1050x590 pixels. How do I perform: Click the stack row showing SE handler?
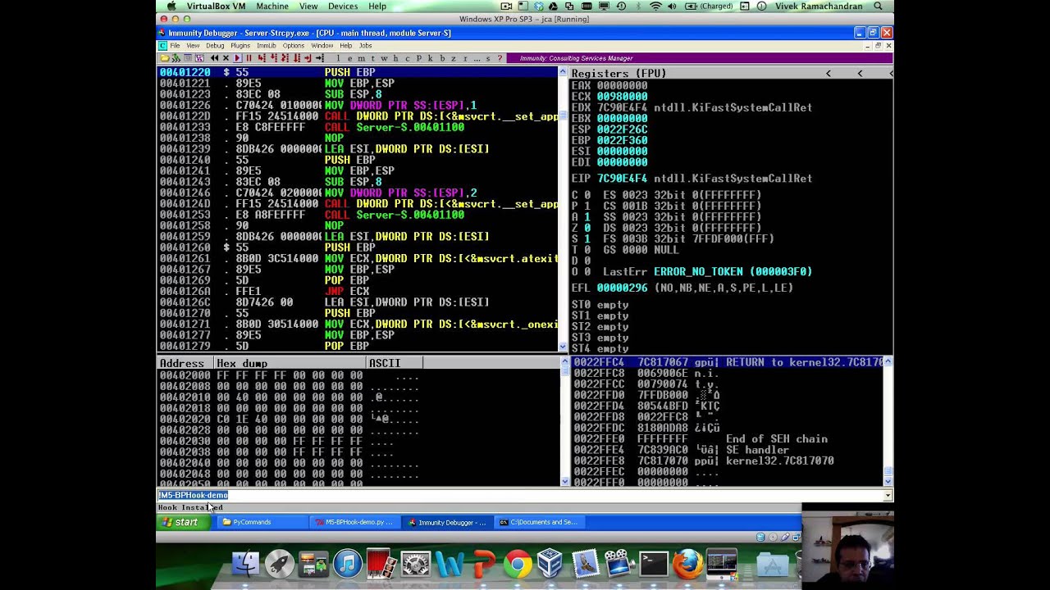(x=728, y=450)
